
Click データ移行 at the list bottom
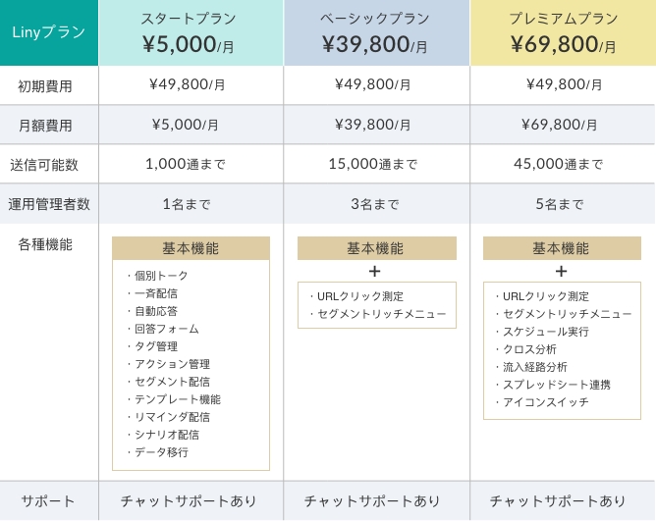pos(161,452)
